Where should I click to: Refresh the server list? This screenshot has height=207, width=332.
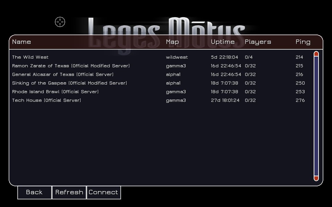click(69, 193)
